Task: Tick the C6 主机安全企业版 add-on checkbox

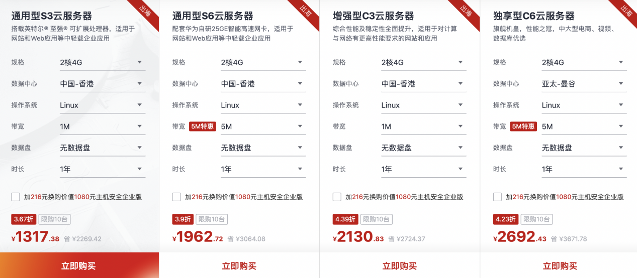Action: coord(497,197)
